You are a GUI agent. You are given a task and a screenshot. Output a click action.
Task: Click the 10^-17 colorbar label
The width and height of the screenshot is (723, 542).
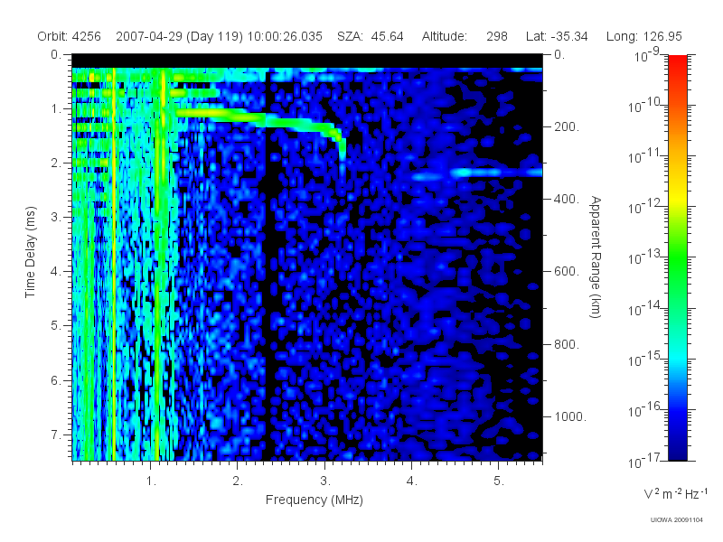(644, 461)
